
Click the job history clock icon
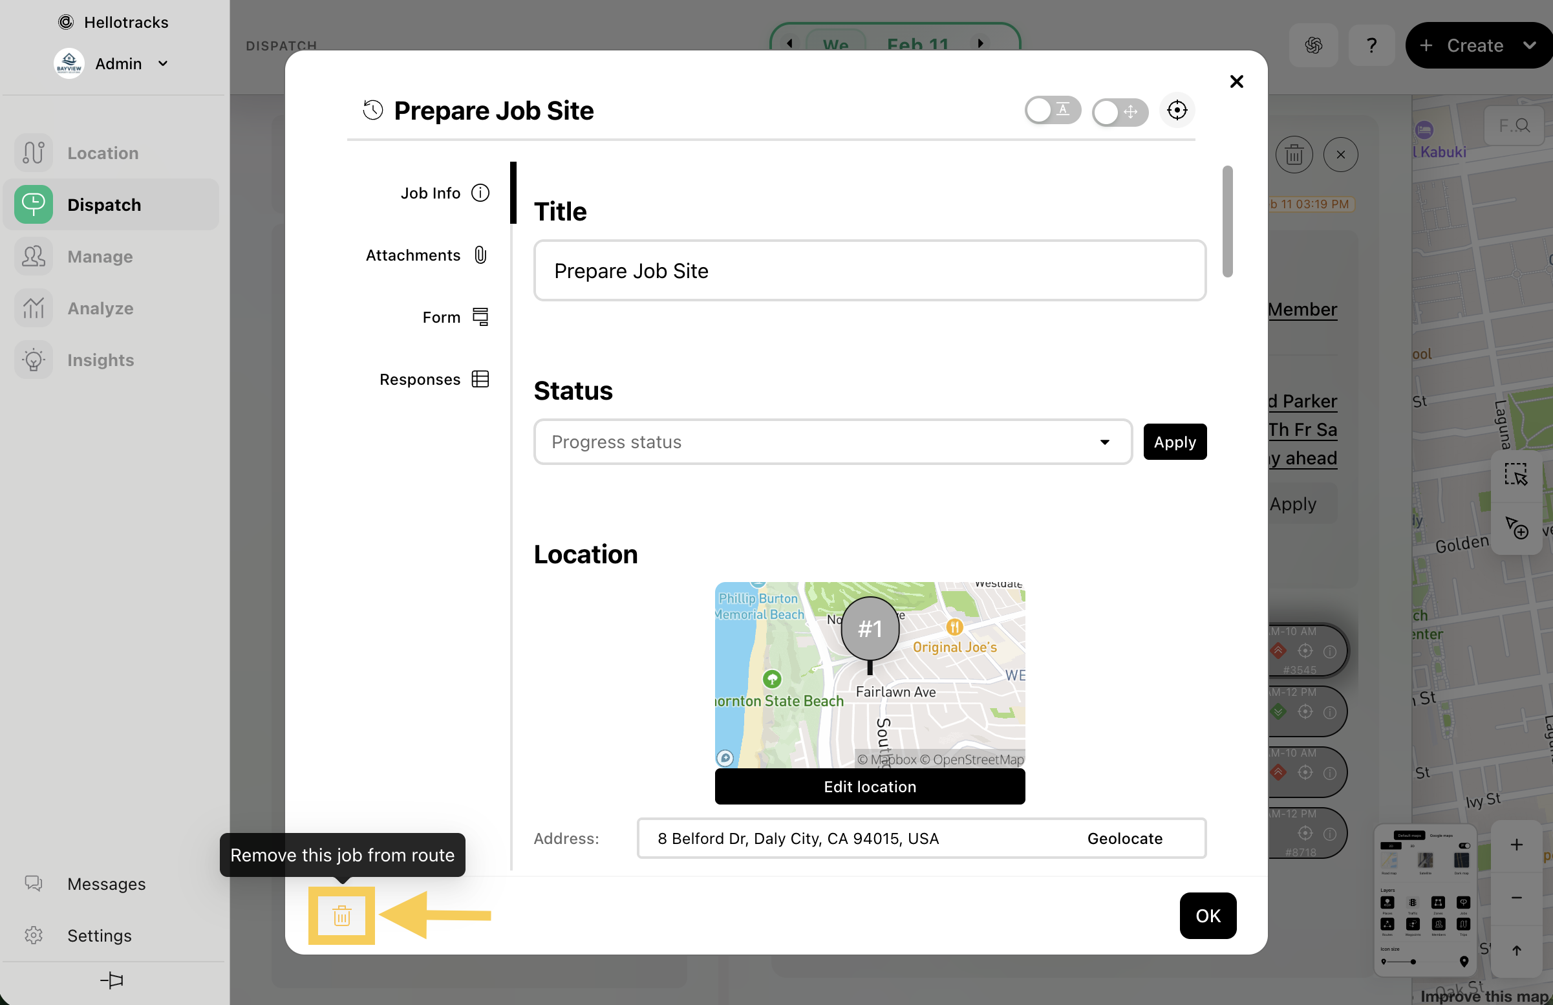click(373, 111)
